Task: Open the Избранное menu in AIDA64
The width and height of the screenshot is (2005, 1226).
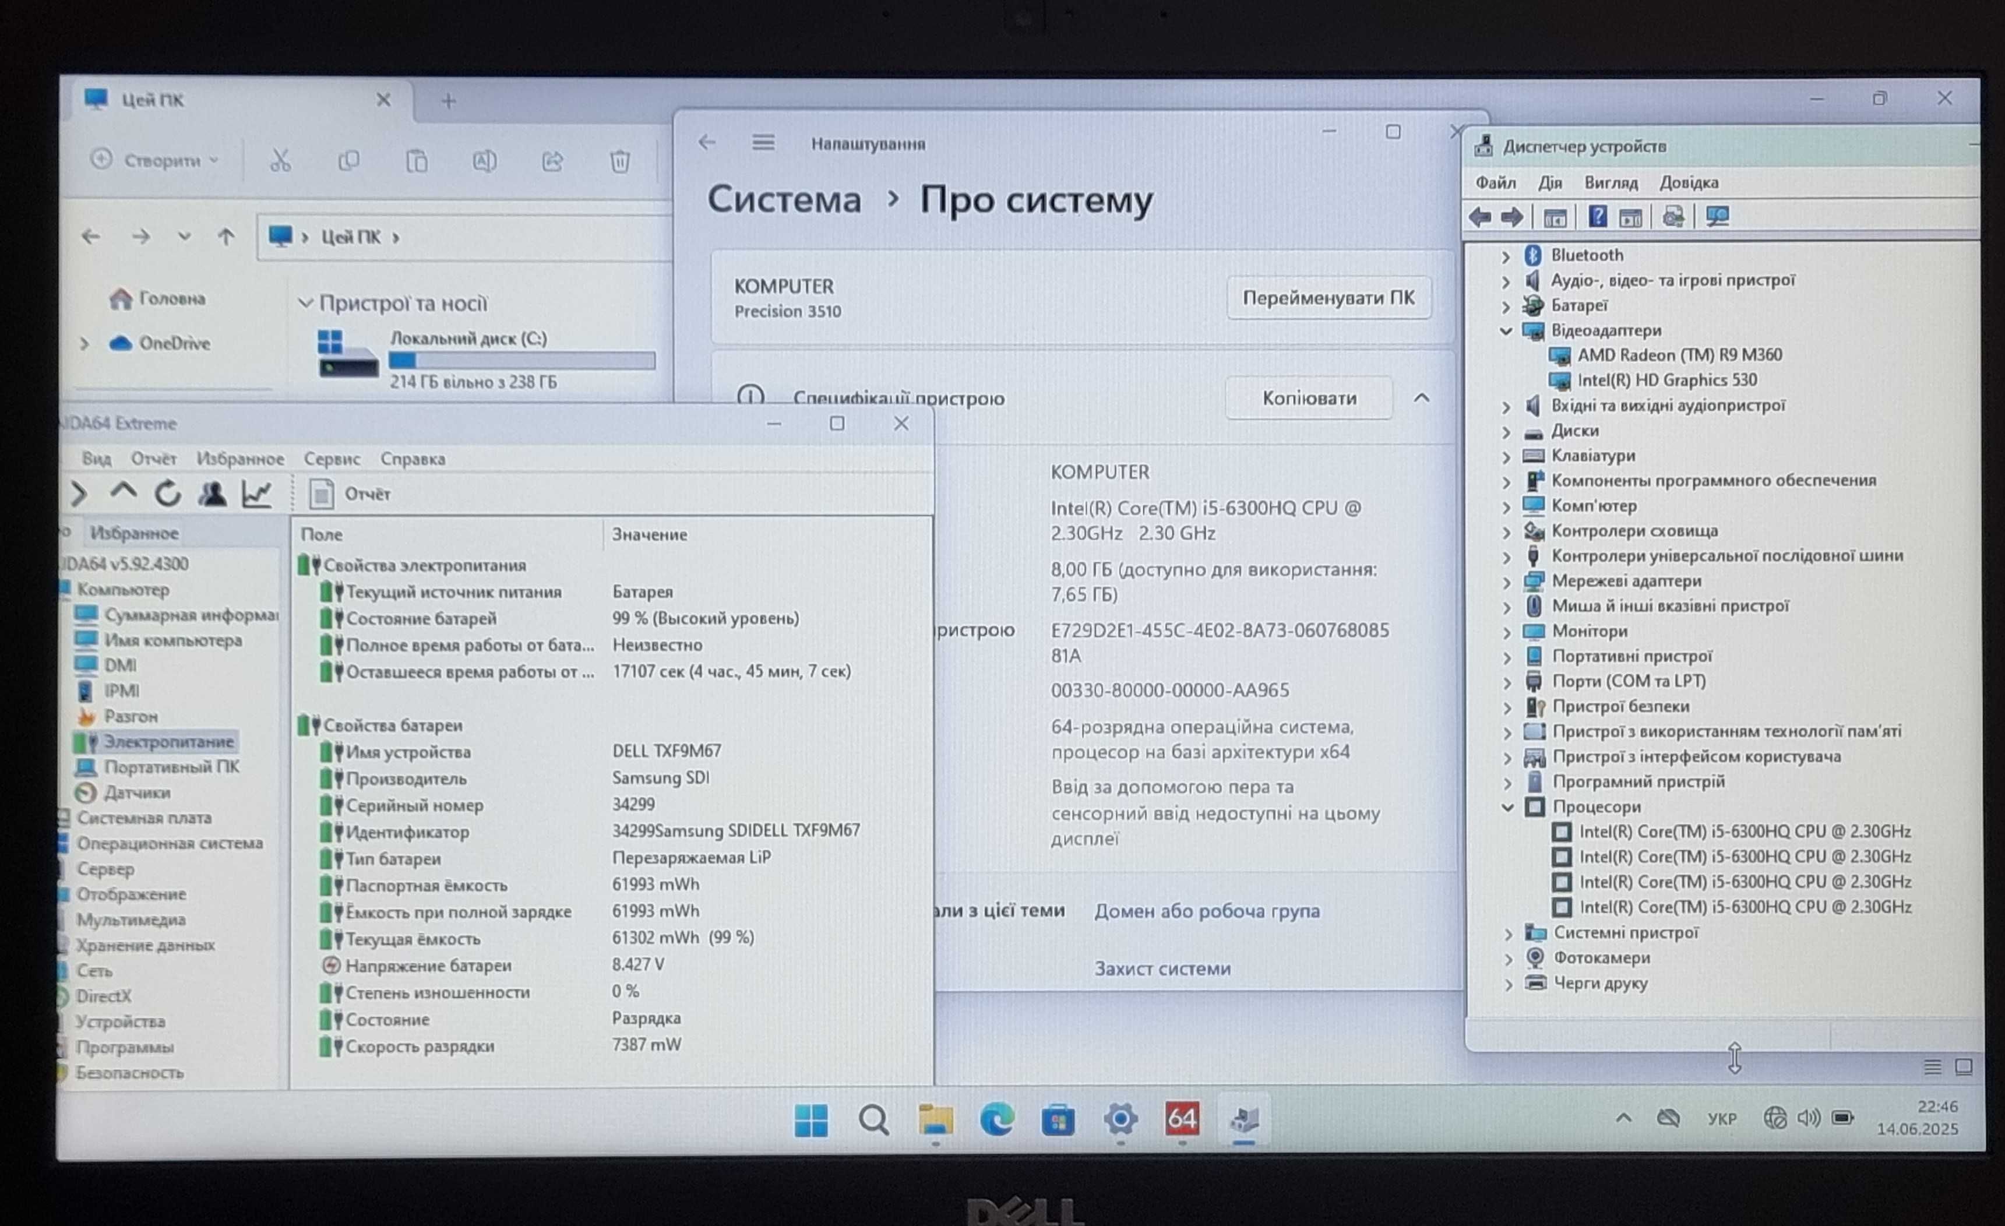Action: (x=240, y=459)
